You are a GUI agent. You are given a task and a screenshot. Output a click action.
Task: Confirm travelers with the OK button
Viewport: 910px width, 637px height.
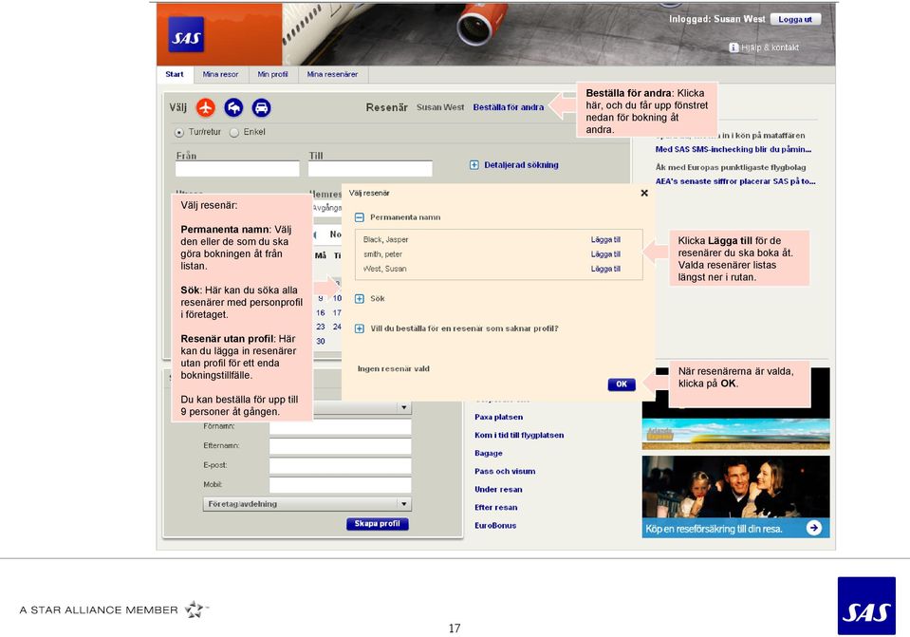(622, 384)
